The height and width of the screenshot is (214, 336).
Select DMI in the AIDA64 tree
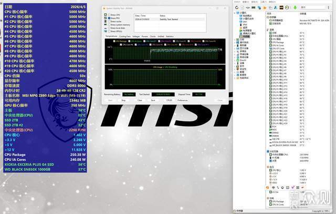(245, 22)
